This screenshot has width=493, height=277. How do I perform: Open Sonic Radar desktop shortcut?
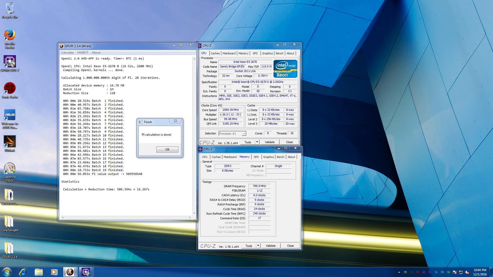(x=10, y=90)
